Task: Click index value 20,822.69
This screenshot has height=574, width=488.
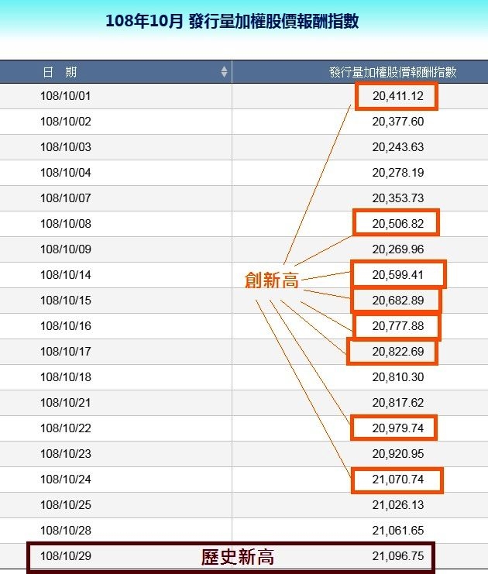Action: (398, 352)
